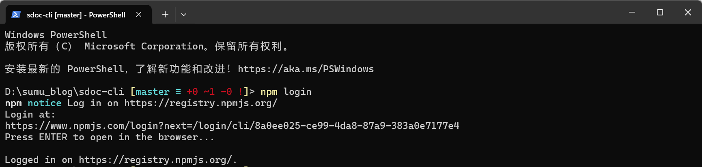Click the 'Windows PowerShell' header line
This screenshot has height=167, width=702.
[x=56, y=35]
